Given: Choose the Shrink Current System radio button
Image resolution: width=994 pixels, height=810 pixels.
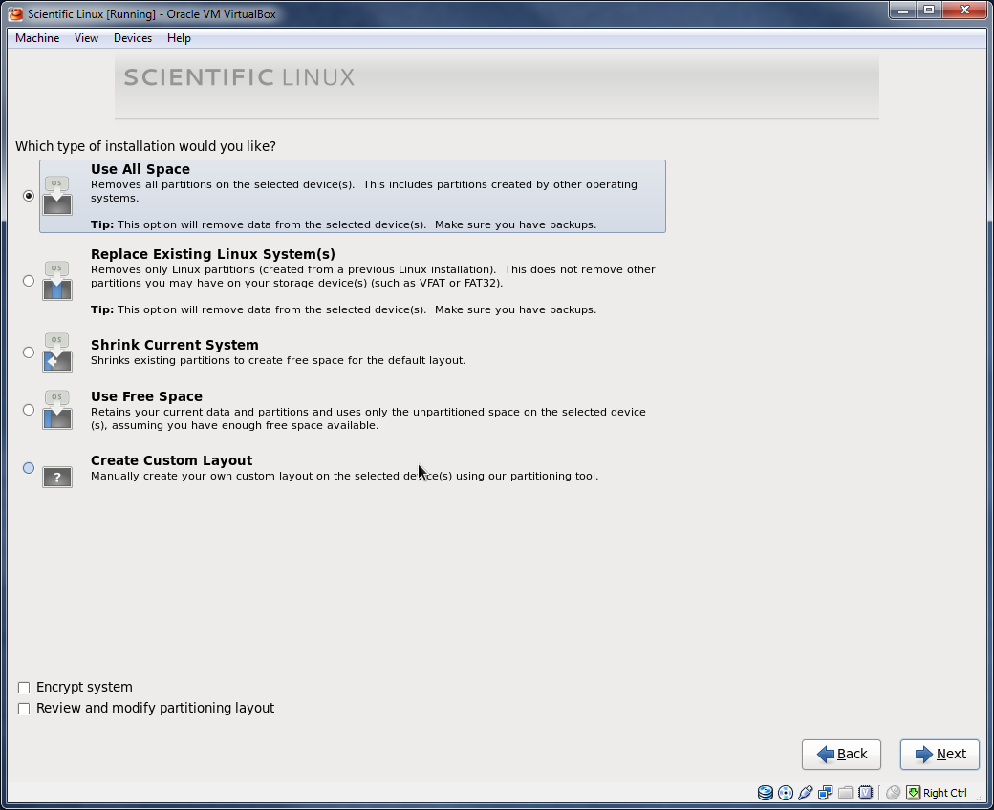Looking at the screenshot, I should tap(29, 352).
